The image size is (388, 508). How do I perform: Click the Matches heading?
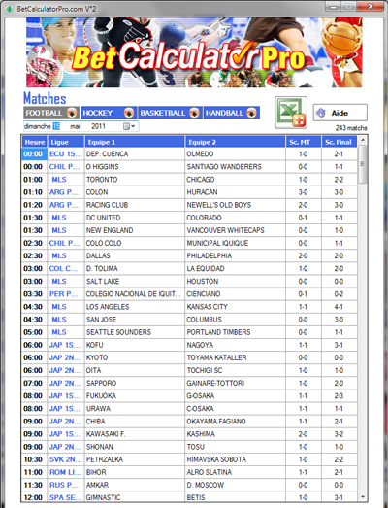click(45, 98)
